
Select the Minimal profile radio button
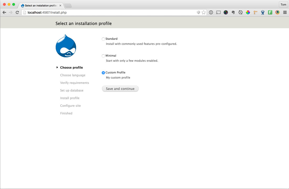[103, 56]
